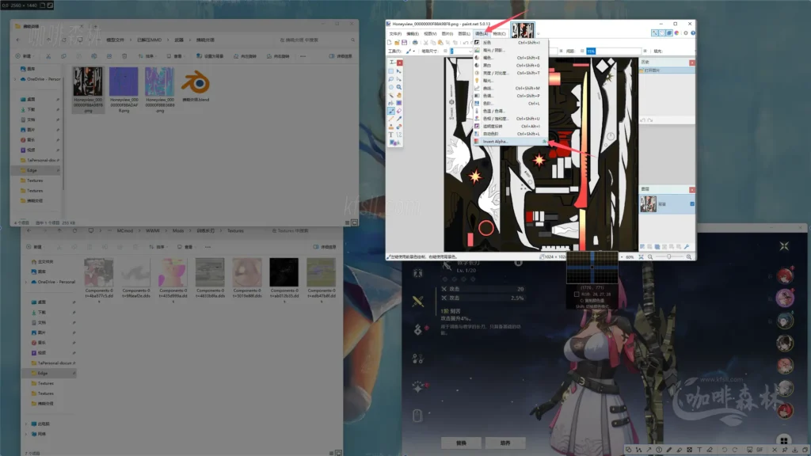The image size is (811, 456).
Task: Click the fit-to-window zoom icon
Action: (x=642, y=256)
